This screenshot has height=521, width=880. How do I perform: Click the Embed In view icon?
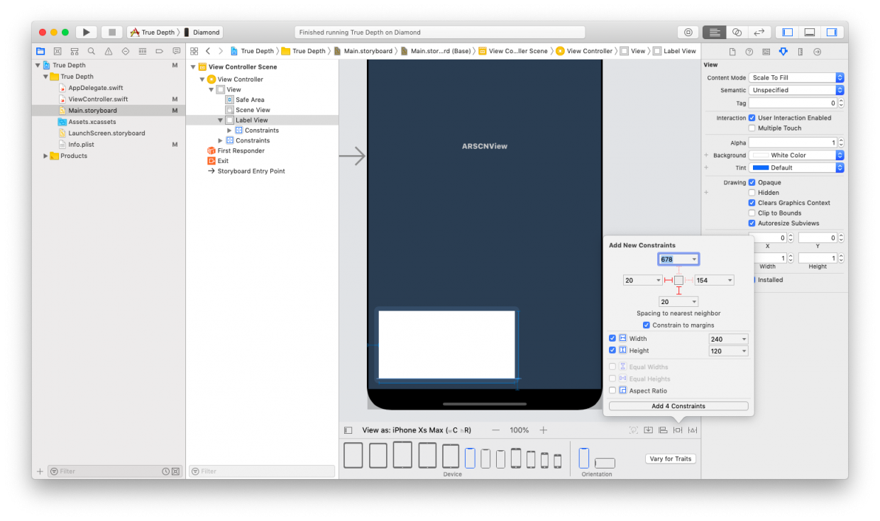pyautogui.click(x=649, y=430)
